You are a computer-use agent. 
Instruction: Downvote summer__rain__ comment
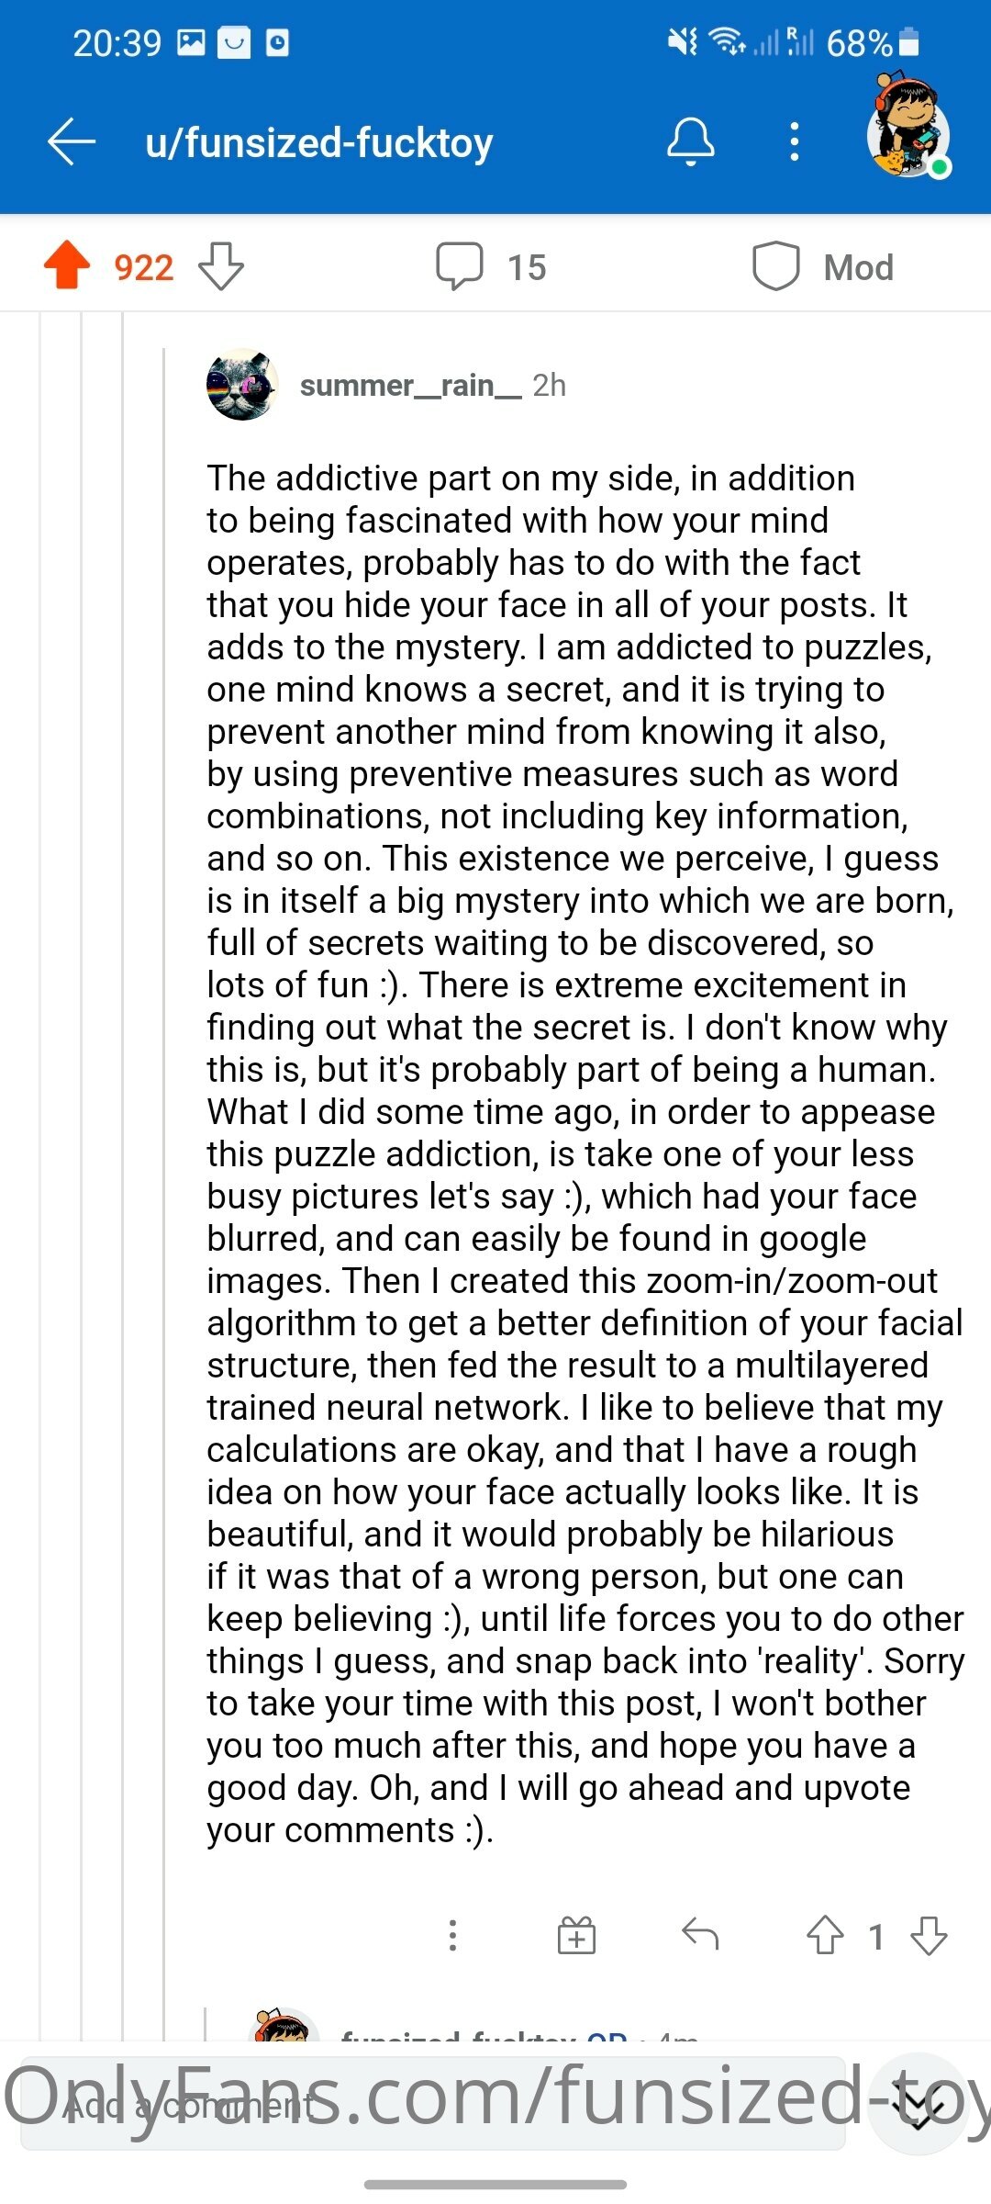coord(930,1935)
